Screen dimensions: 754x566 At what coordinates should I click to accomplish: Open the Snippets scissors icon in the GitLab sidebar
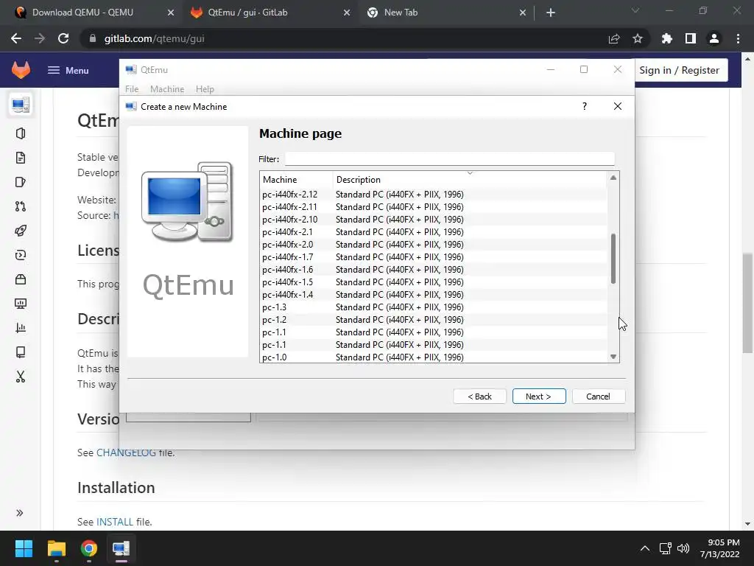pos(21,377)
